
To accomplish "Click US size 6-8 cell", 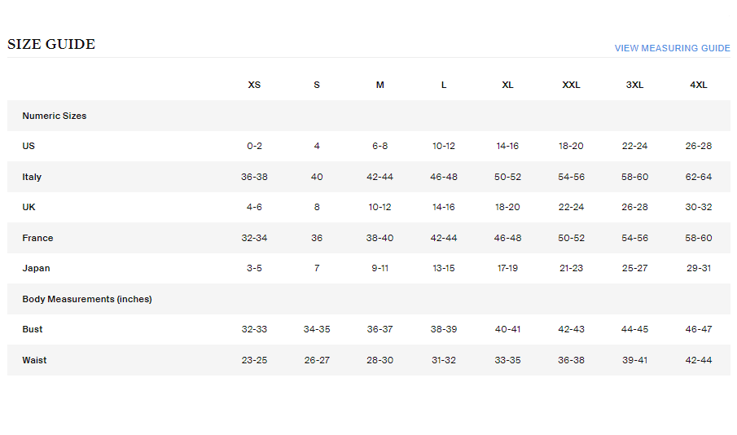I will point(379,146).
